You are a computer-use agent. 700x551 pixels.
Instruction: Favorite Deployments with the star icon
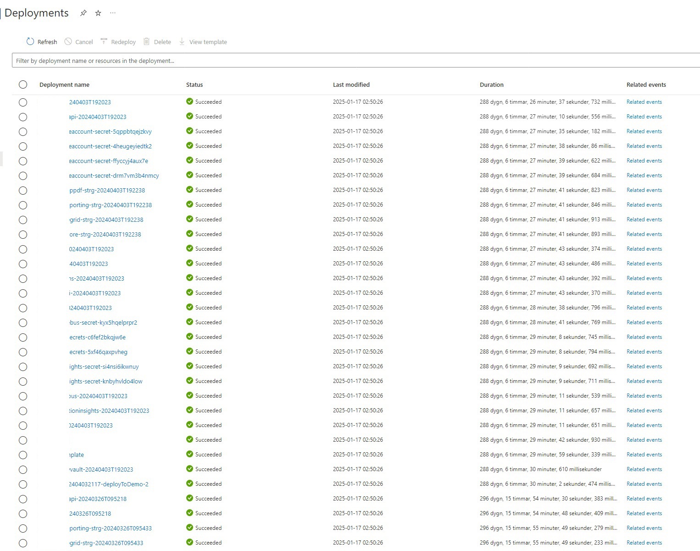(98, 13)
